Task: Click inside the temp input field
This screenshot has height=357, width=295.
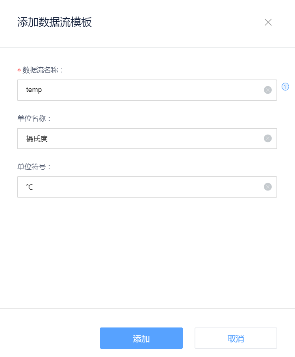Action: click(x=118, y=90)
